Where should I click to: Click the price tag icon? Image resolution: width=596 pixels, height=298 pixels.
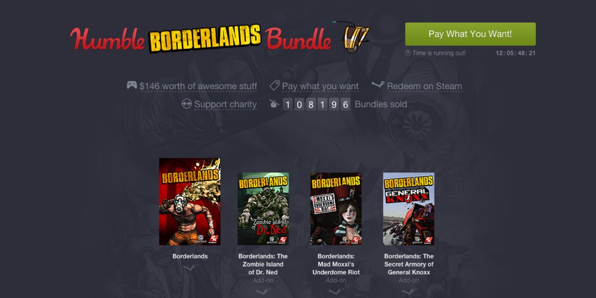(x=274, y=85)
